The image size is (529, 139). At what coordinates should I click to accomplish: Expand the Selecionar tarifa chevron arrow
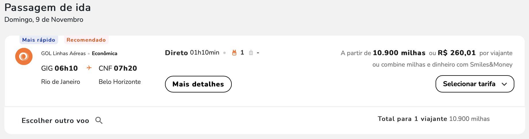504,84
